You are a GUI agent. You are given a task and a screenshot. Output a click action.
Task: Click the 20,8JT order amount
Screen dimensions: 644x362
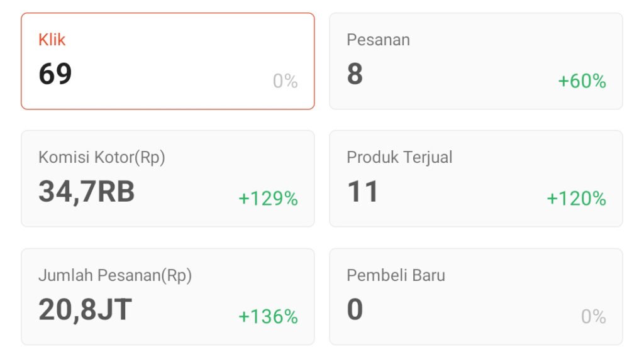85,309
